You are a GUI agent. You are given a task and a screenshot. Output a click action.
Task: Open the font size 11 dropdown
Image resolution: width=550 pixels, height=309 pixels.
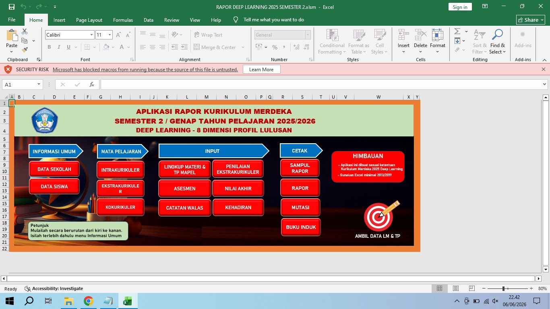click(110, 35)
